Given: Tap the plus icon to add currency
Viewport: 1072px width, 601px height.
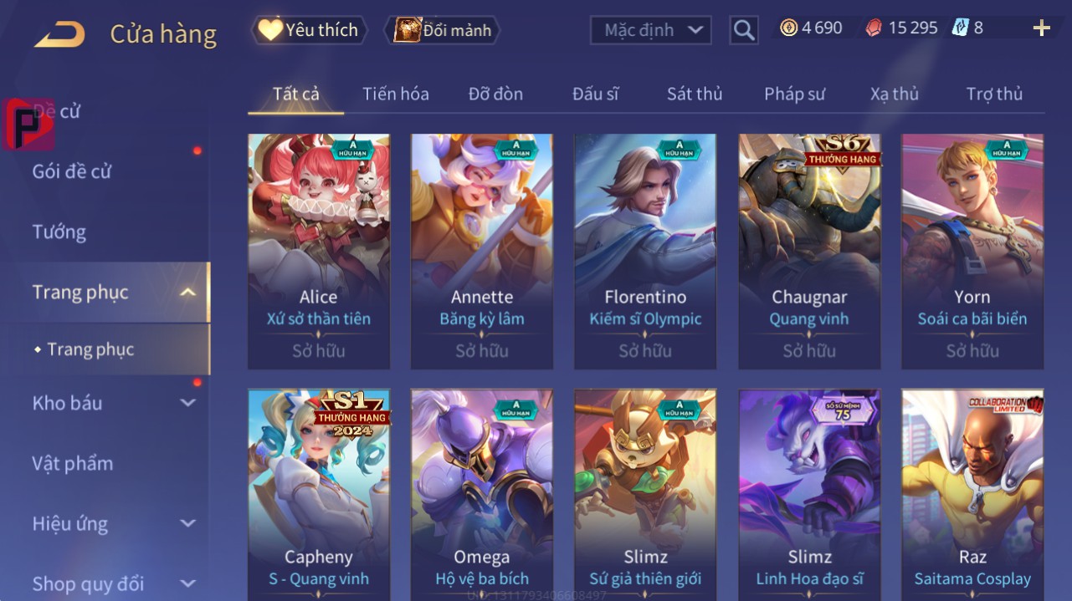Looking at the screenshot, I should tap(1041, 29).
